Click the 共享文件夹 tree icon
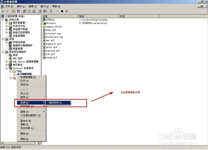Viewport: 208px width, 150px height. 10,26
